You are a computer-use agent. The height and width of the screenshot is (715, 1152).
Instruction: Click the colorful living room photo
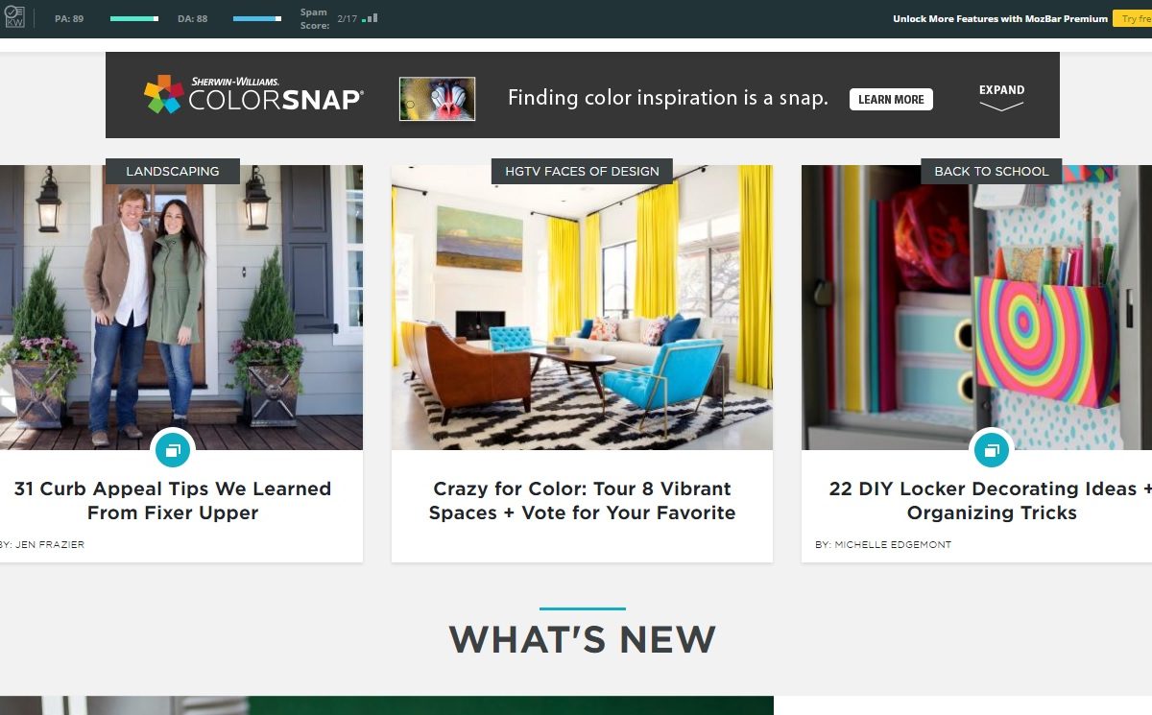pyautogui.click(x=582, y=307)
